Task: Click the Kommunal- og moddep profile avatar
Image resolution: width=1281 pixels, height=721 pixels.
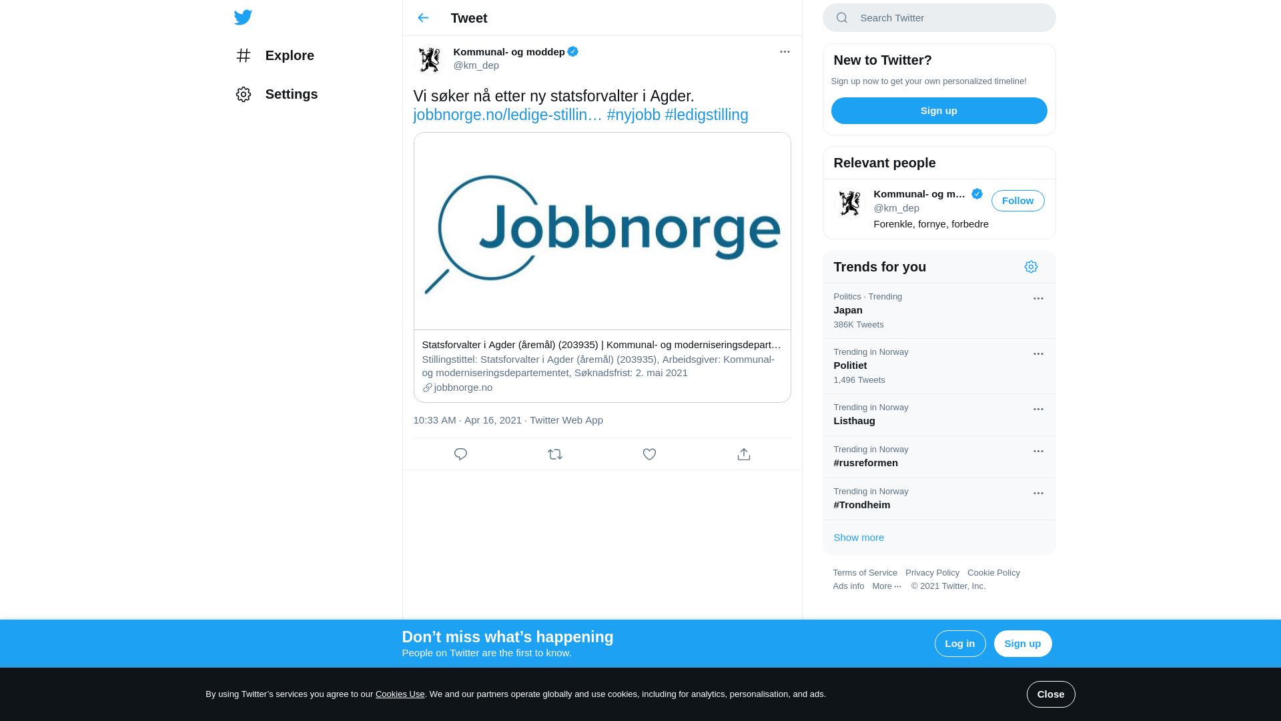Action: coord(429,59)
